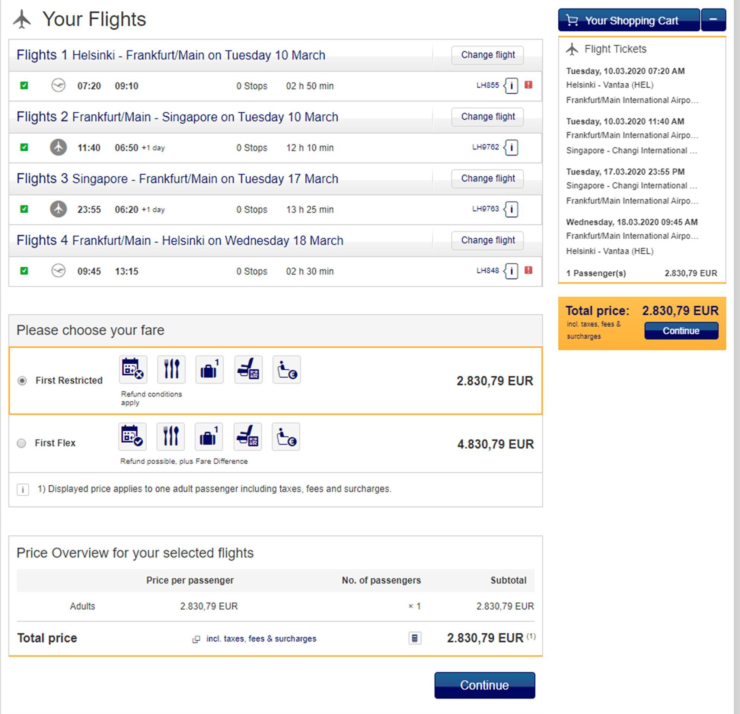Select the First Restricted fare radio button
This screenshot has height=714, width=740.
pos(22,380)
